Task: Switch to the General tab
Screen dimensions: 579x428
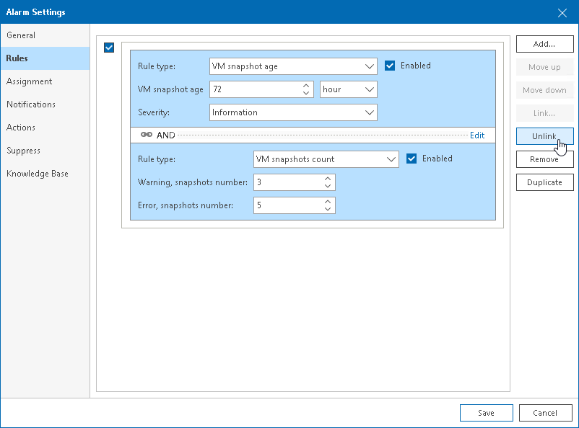Action: (x=45, y=35)
